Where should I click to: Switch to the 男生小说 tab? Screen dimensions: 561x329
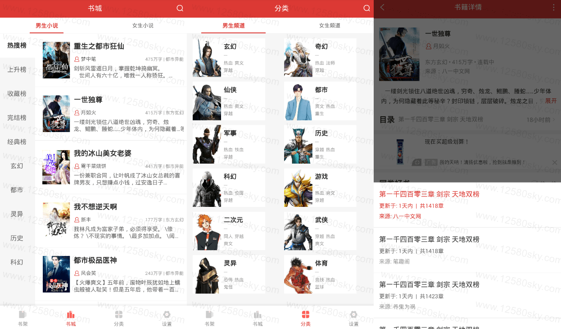(x=47, y=26)
